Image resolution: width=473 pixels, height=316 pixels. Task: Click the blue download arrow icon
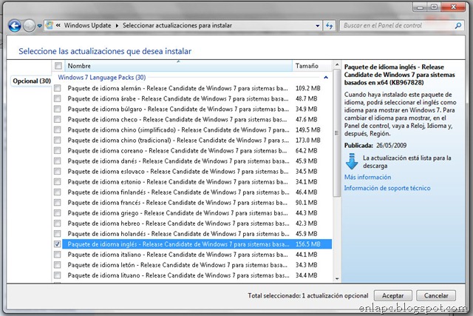[352, 161]
